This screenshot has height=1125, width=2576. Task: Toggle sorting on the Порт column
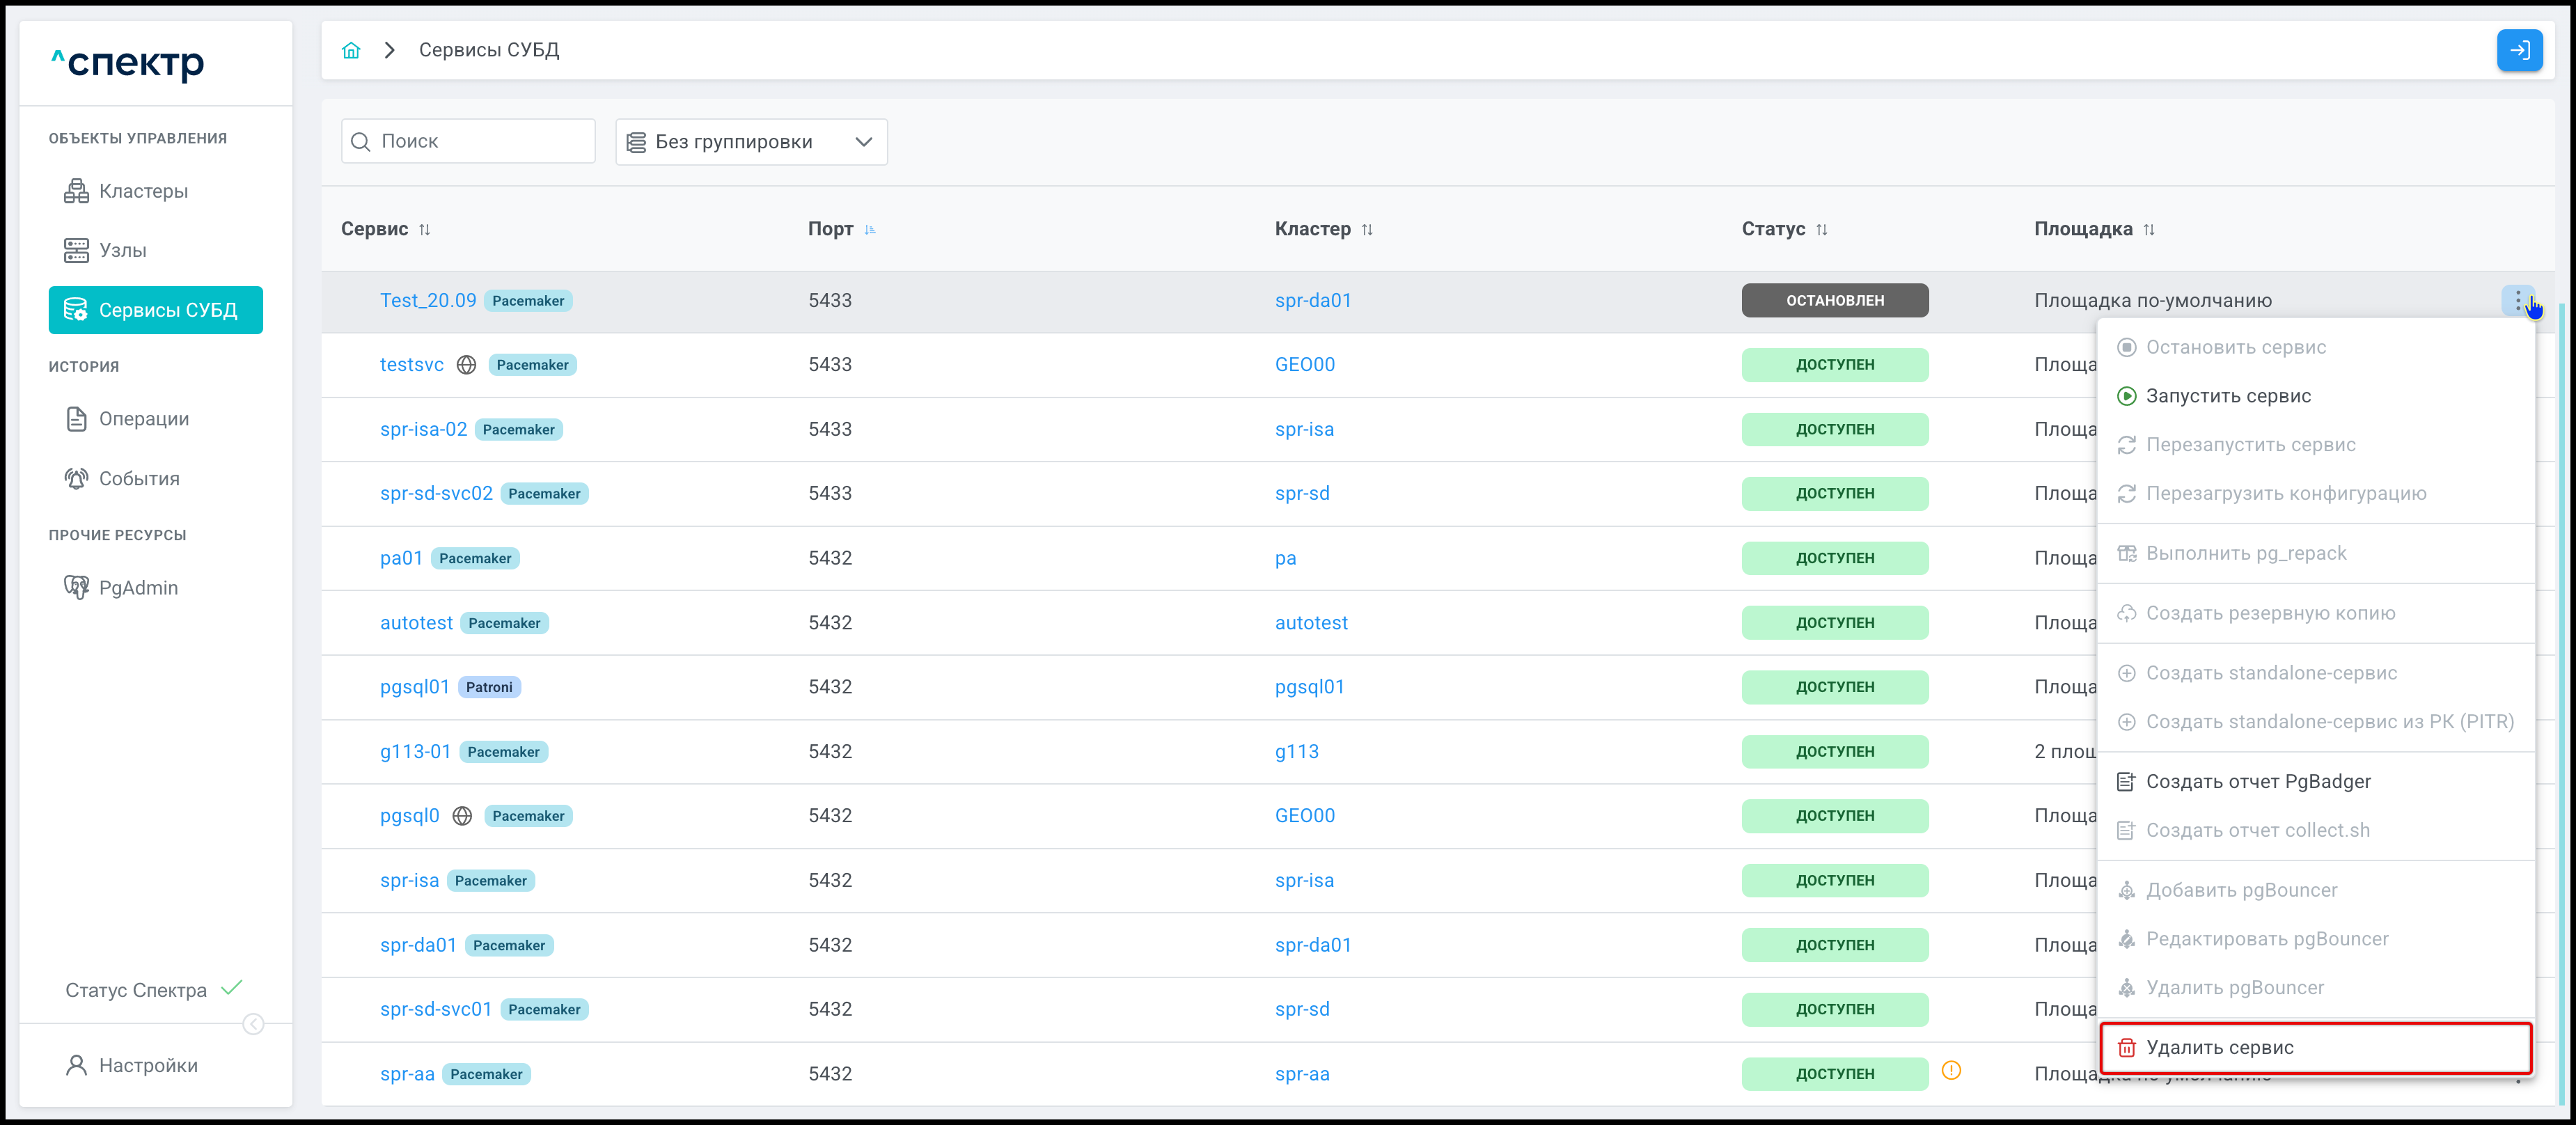click(x=870, y=230)
